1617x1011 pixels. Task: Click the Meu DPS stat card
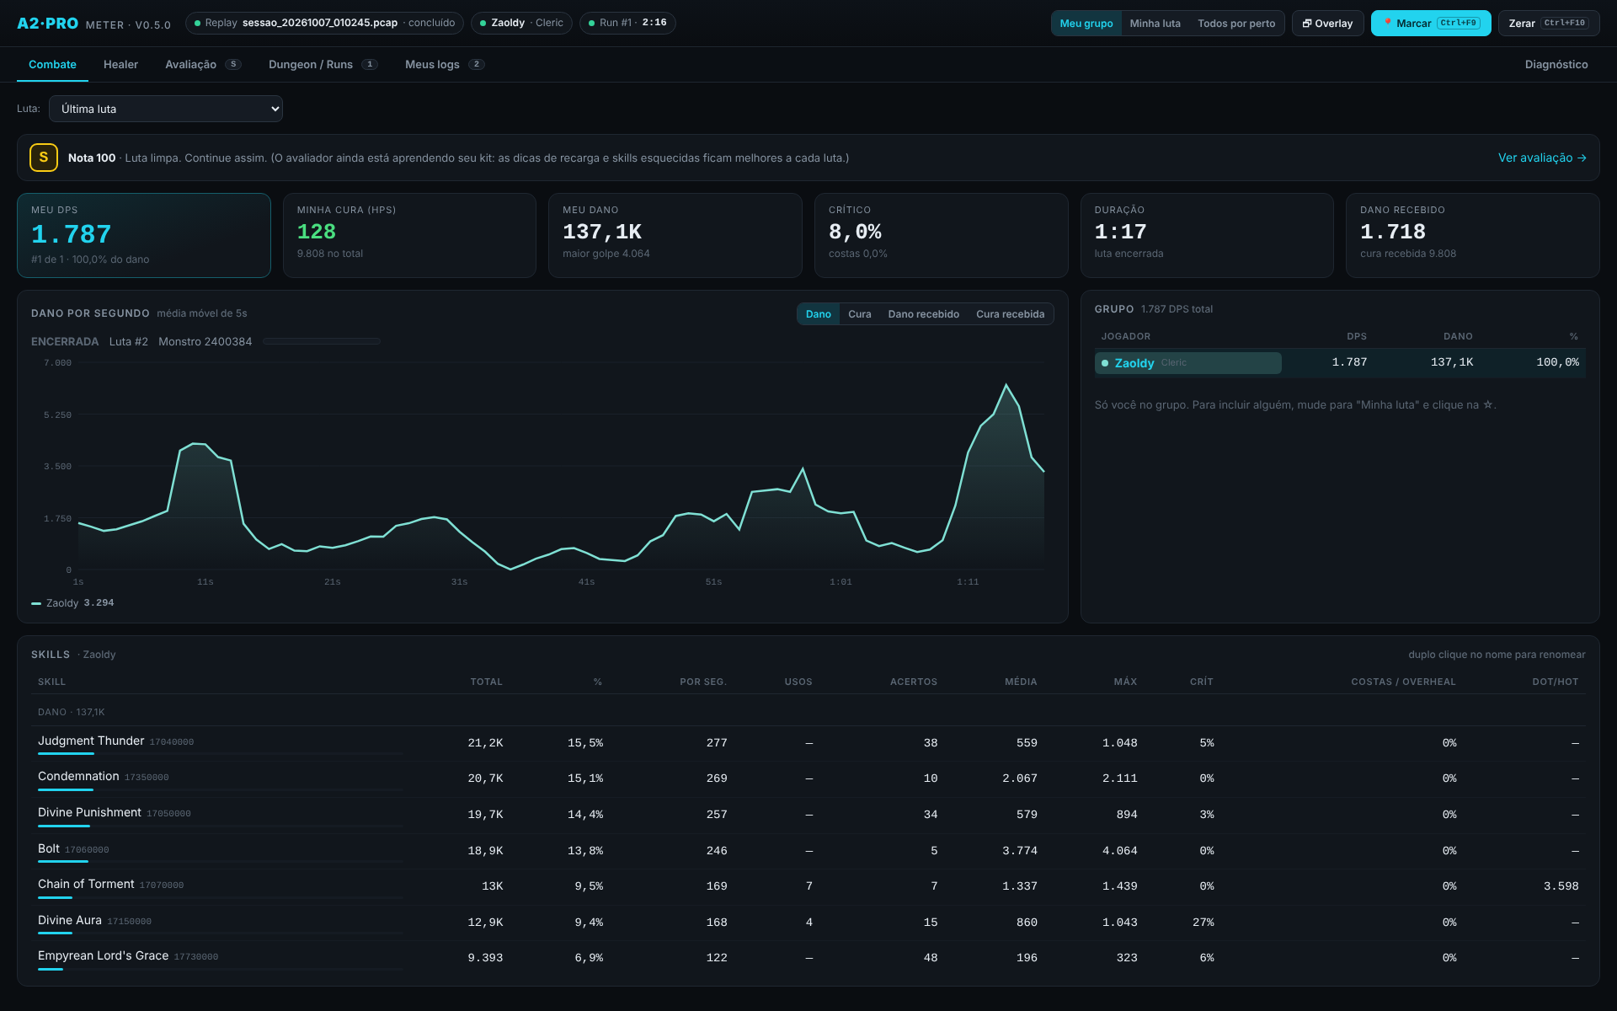pyautogui.click(x=144, y=235)
